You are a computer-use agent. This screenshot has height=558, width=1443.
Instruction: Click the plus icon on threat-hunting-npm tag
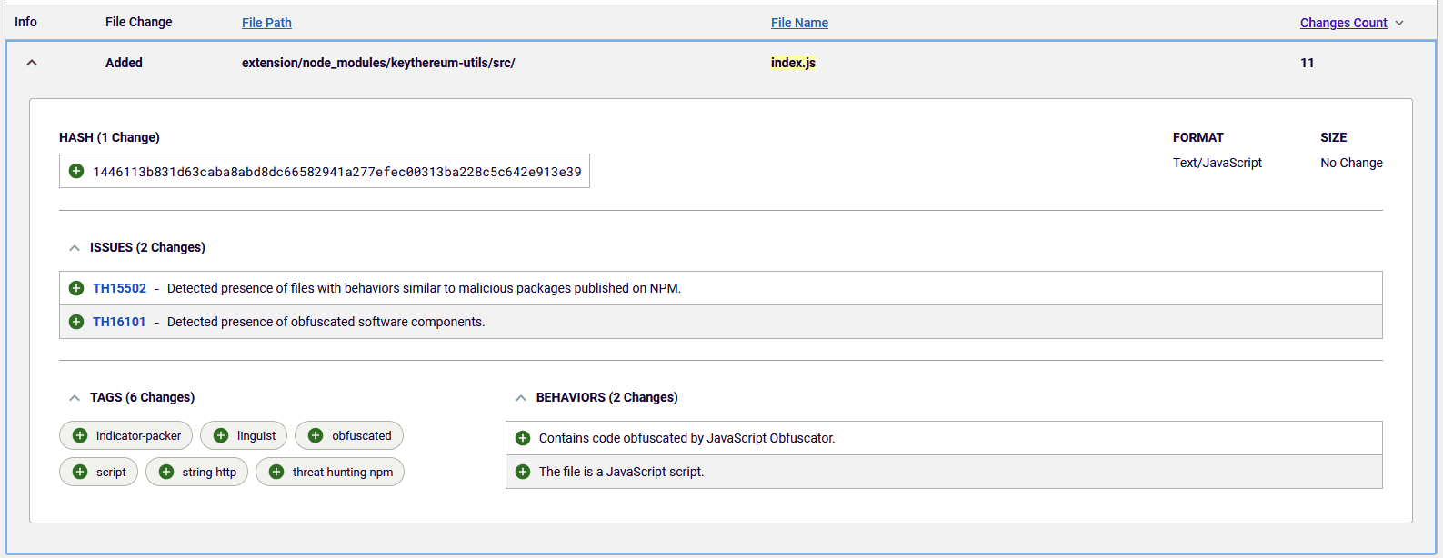pyautogui.click(x=276, y=472)
